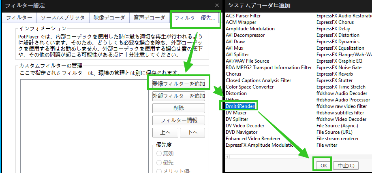Select AVI Draw entry
Screen dimensions: 372x173
(235, 41)
